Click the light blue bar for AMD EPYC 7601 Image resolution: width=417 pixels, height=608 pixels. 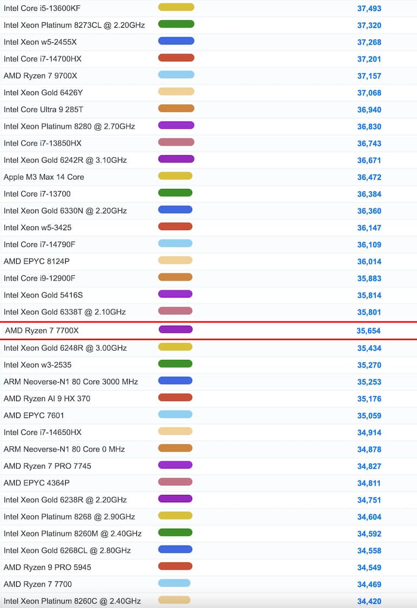[x=175, y=414]
